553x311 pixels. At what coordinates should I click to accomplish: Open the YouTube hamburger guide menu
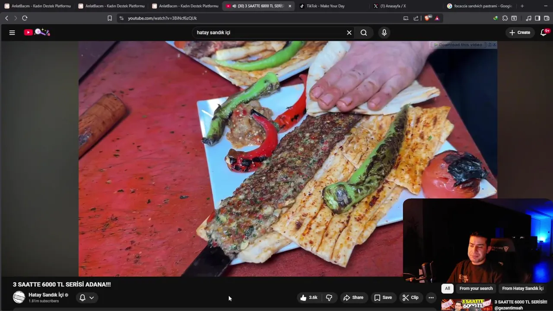click(x=12, y=32)
